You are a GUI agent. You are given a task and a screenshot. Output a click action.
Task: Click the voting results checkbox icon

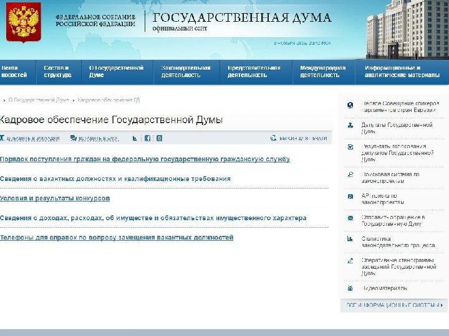[x=350, y=147]
